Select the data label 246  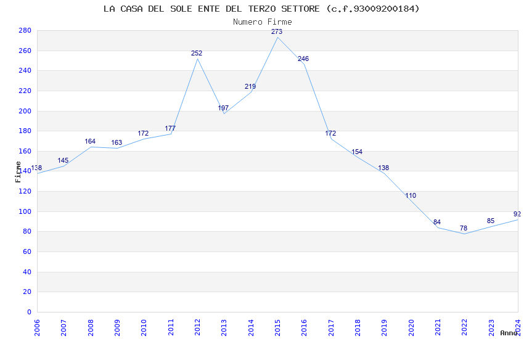[303, 59]
